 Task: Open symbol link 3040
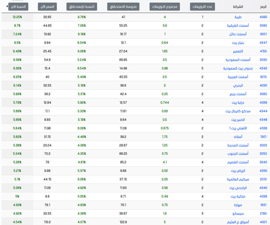263,162
